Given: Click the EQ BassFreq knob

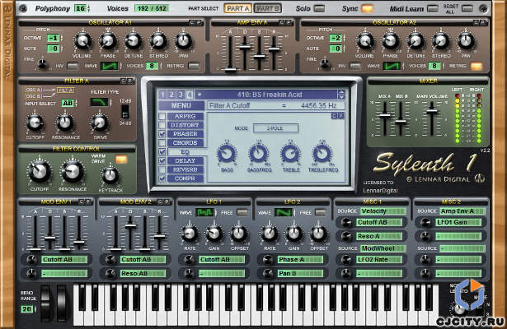Looking at the screenshot, I should (x=258, y=154).
